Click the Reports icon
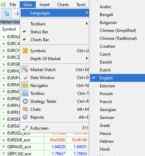Image resolution: width=145 pixels, height=156 pixels. pyautogui.click(x=25, y=117)
